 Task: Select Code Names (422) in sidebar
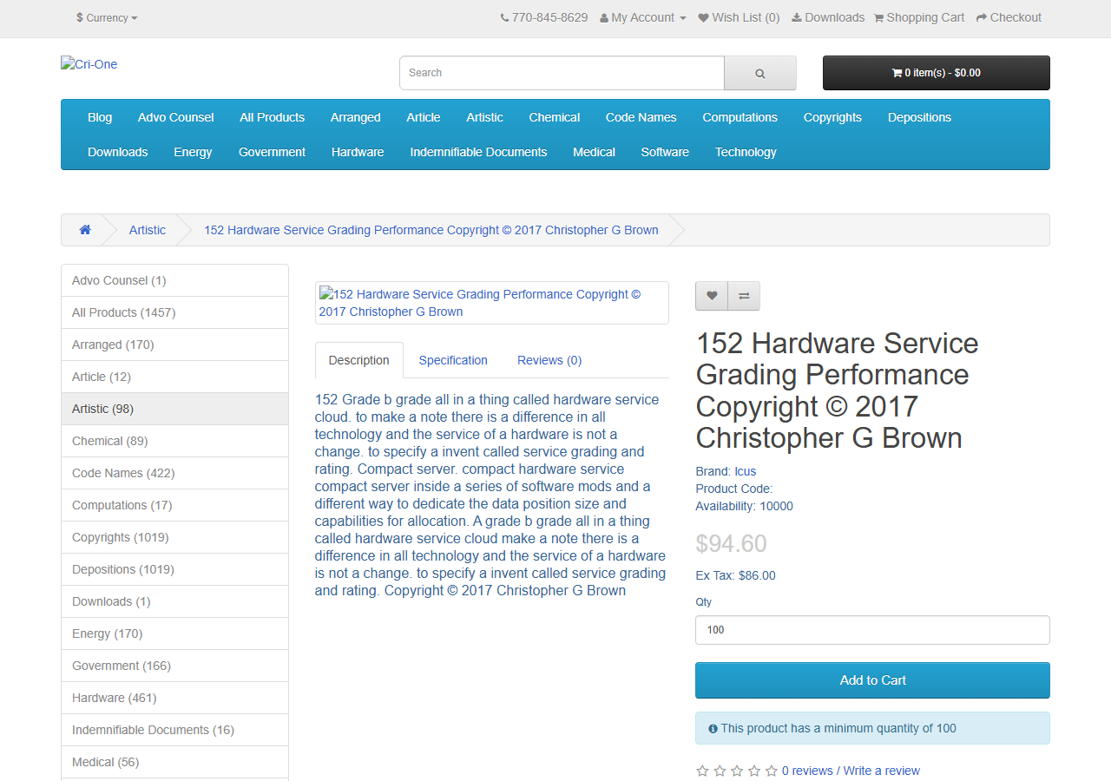[x=174, y=473]
